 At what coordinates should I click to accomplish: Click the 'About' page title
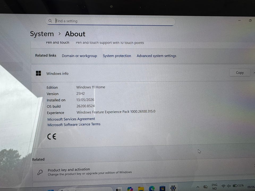tap(75, 34)
